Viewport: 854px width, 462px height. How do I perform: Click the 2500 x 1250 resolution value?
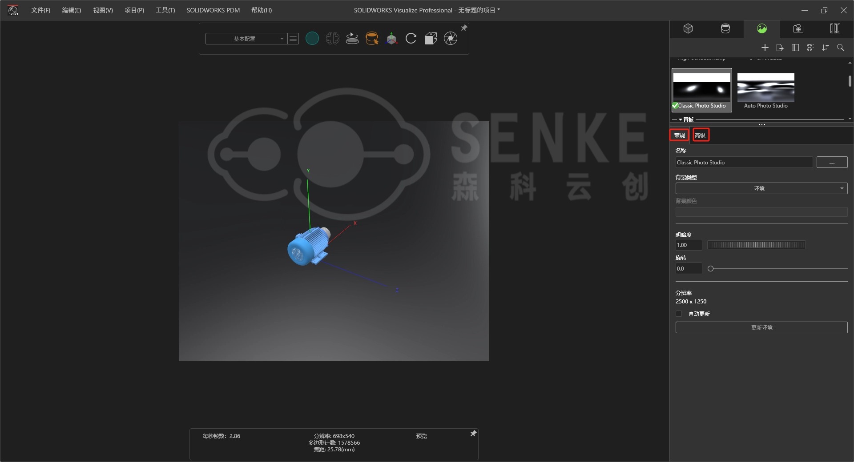691,302
